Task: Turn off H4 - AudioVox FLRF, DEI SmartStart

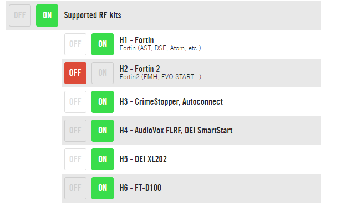Action: coord(75,131)
